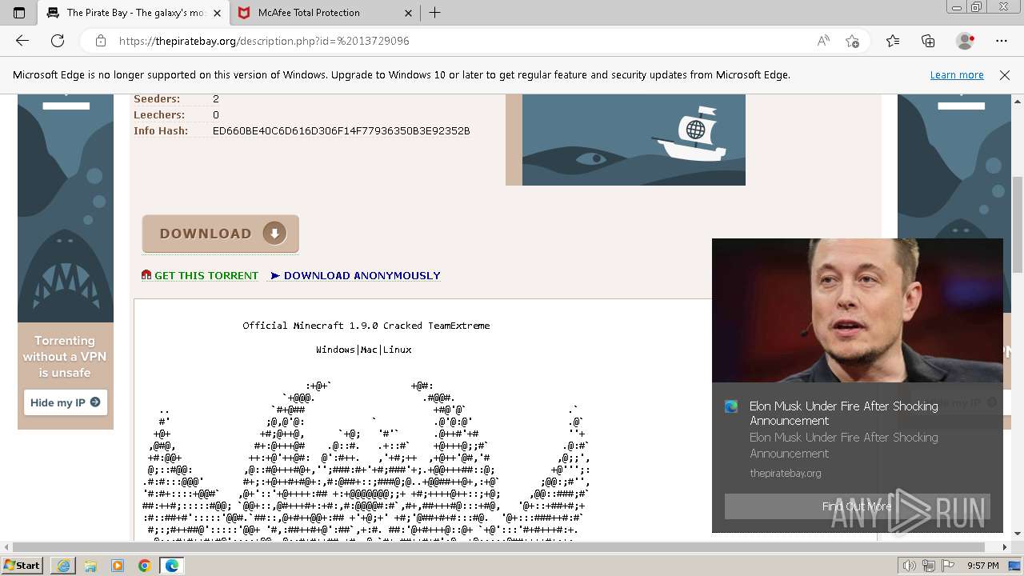1024x576 pixels.
Task: Click Find Out More on notification
Action: 857,506
